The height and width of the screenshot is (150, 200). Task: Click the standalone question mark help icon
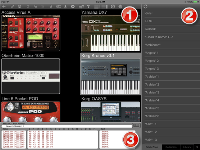click(x=88, y=6)
